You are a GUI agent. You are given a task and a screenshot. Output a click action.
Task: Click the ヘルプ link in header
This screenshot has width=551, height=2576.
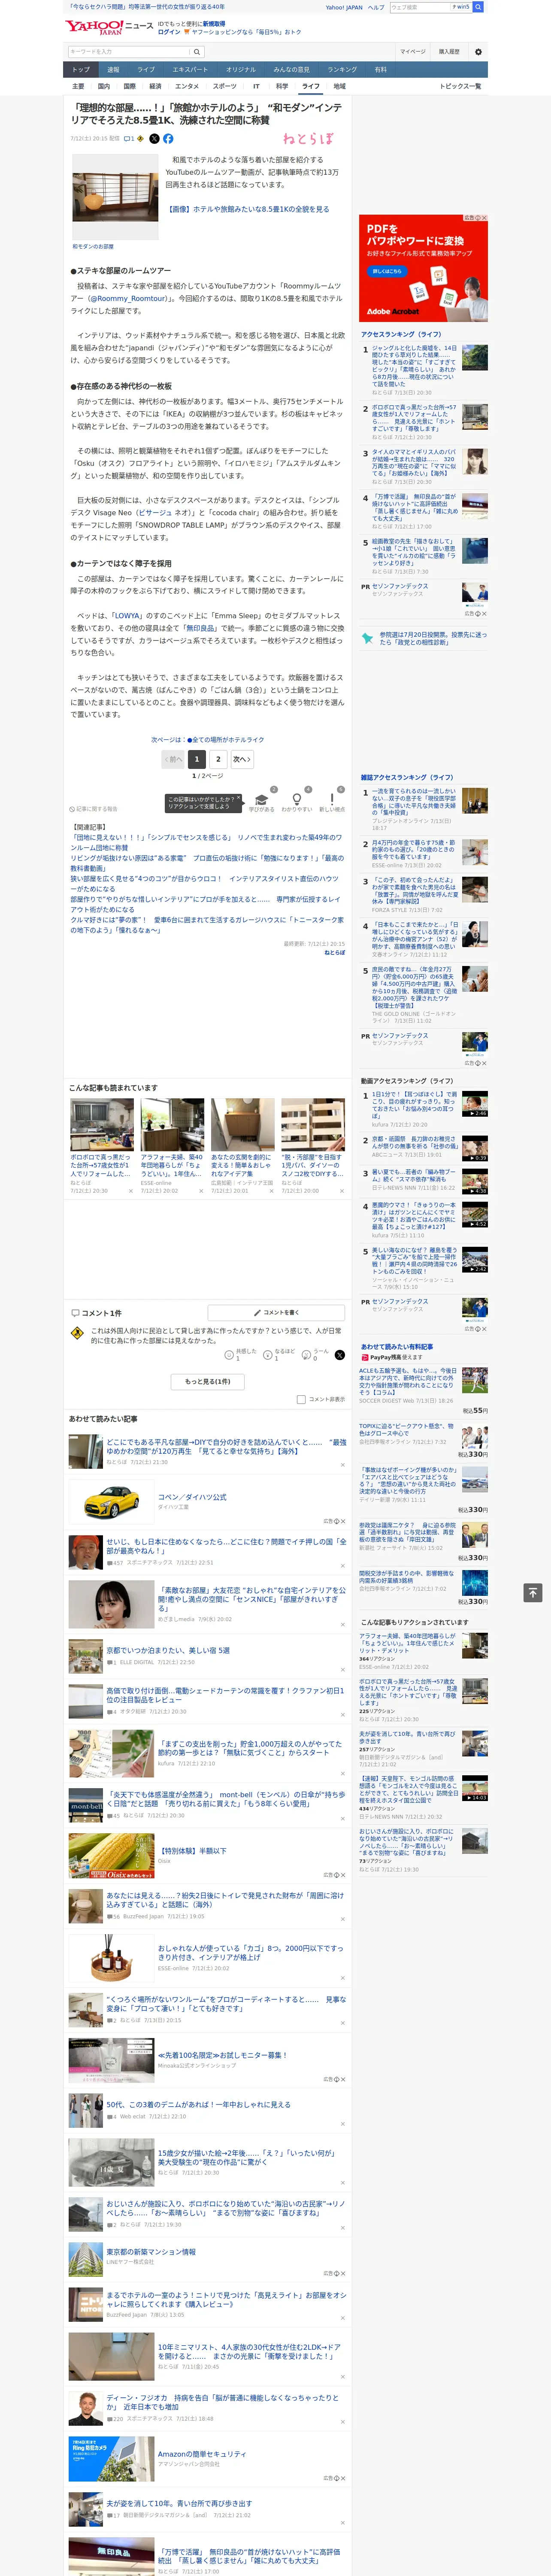pyautogui.click(x=376, y=7)
